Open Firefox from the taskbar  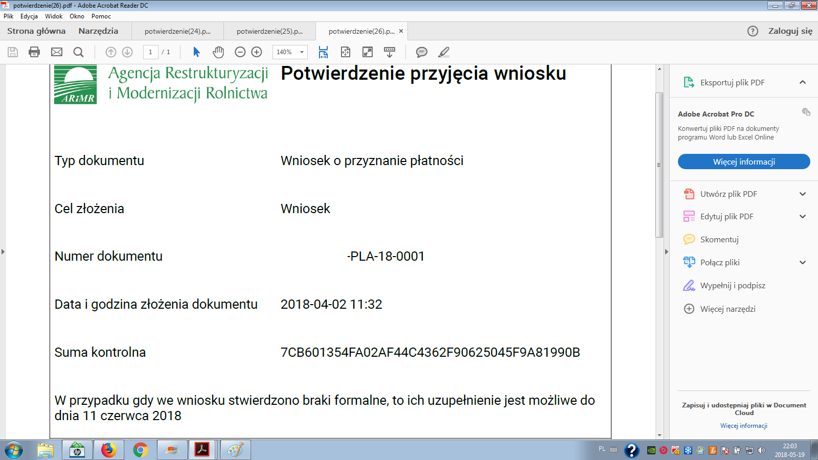[x=108, y=450]
